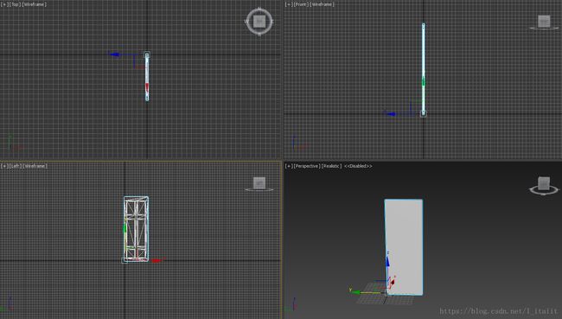This screenshot has width=562, height=319.
Task: Open the [Realistic] shading mode menu
Action: click(331, 166)
